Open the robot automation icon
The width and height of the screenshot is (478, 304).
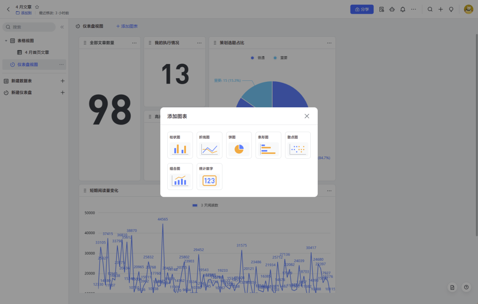(392, 9)
